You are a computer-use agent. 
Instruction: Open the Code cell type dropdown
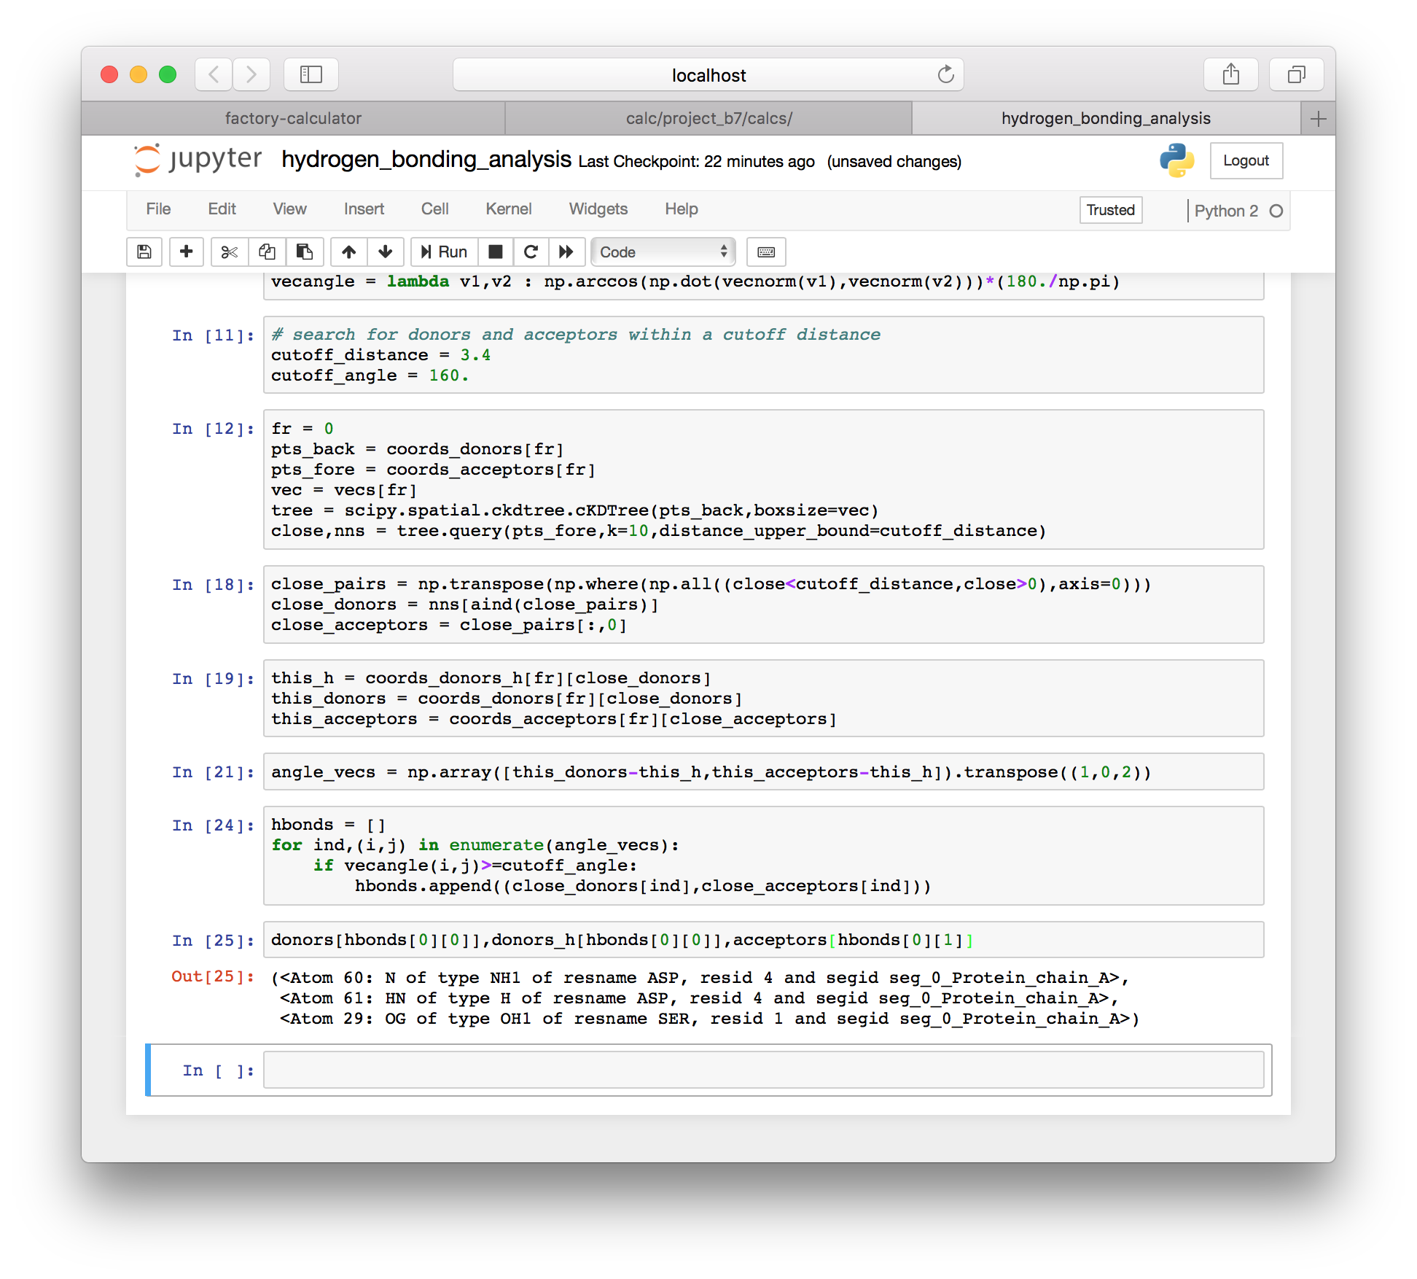tap(663, 252)
